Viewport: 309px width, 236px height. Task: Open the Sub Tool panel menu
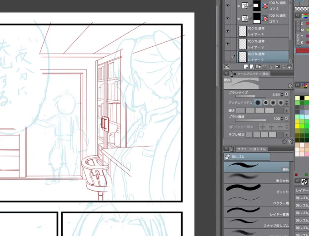pos(226,148)
